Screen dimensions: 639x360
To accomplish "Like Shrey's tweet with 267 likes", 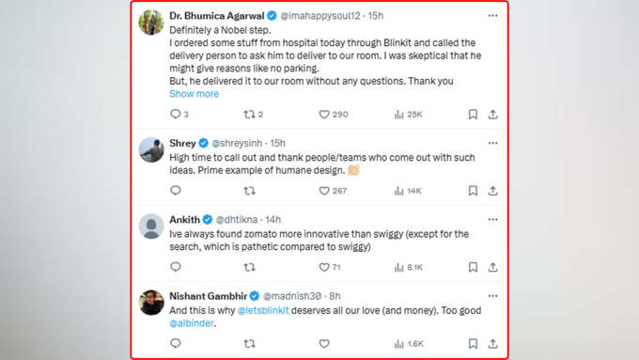I will (333, 191).
